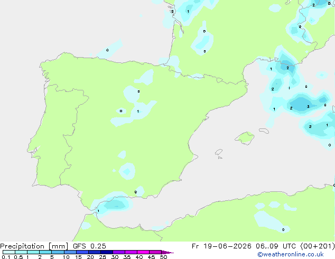This screenshot has width=335, height=259.
Task: Click the '06..09 UTC' time range text
Action: point(276,246)
